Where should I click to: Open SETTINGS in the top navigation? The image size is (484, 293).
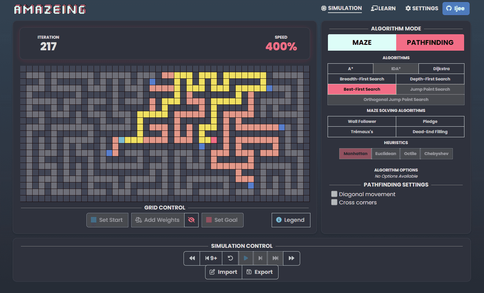pyautogui.click(x=422, y=8)
